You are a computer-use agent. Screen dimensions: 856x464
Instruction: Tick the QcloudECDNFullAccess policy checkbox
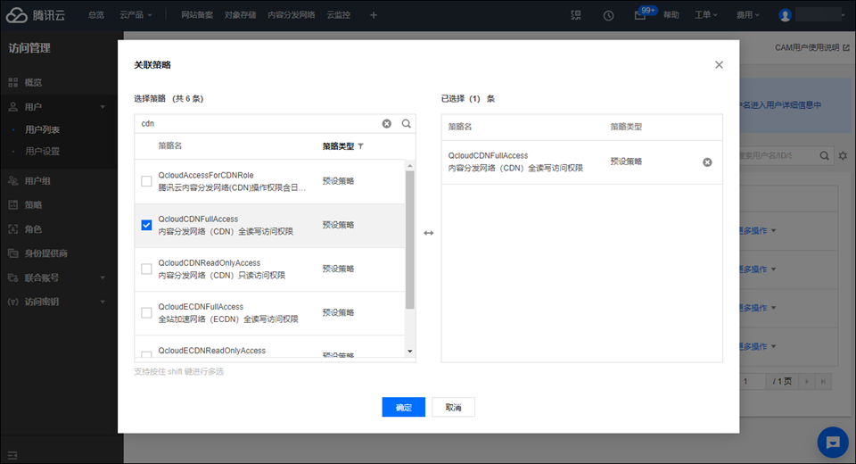[x=146, y=312]
